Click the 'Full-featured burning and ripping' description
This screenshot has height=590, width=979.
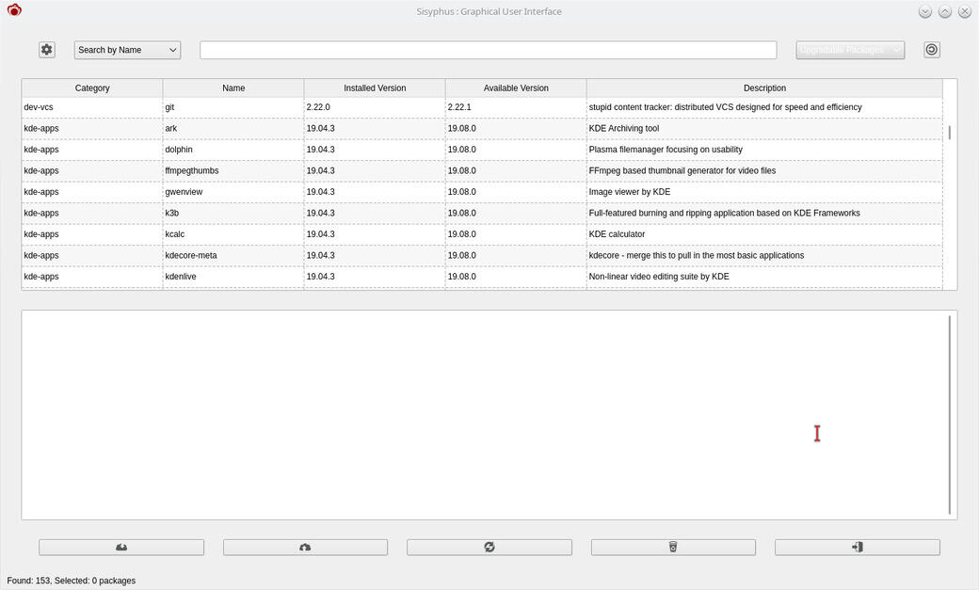pos(724,214)
